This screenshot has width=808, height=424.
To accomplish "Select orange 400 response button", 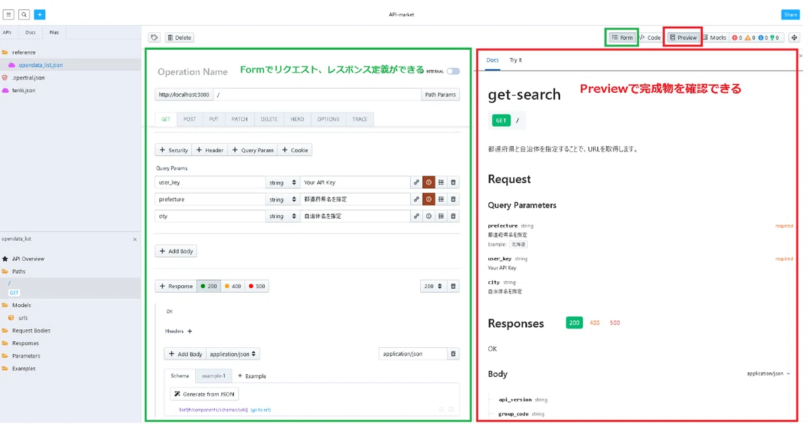I will (x=233, y=286).
